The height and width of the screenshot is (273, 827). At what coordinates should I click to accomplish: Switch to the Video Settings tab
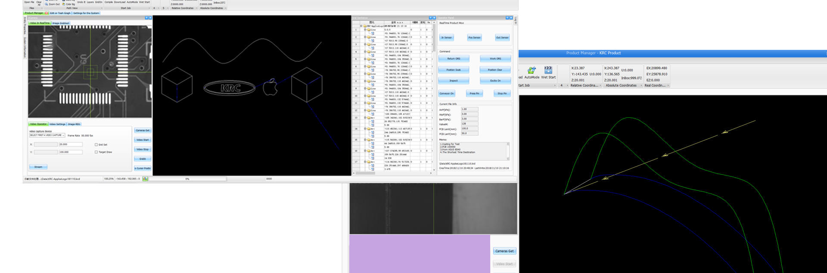pos(57,124)
